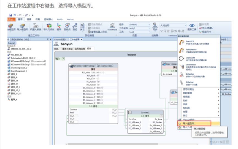
Task: Select TraceTCP component in recent list
Action: pos(199,43)
